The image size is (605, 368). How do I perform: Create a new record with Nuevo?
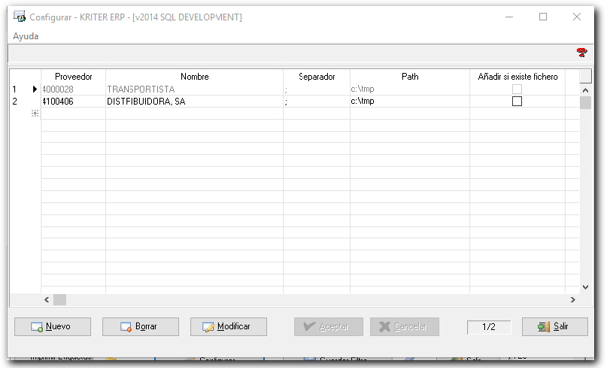(52, 326)
